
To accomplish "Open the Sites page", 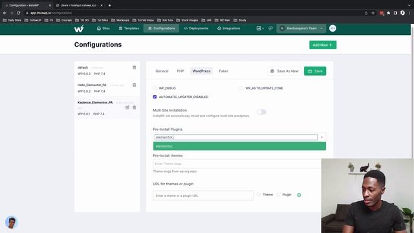I will point(103,28).
